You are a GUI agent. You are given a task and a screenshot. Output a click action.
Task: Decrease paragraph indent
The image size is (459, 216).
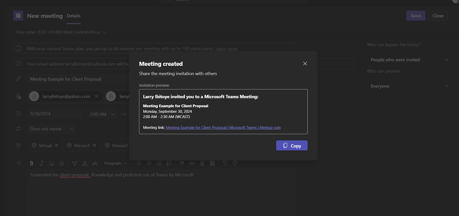139,163
